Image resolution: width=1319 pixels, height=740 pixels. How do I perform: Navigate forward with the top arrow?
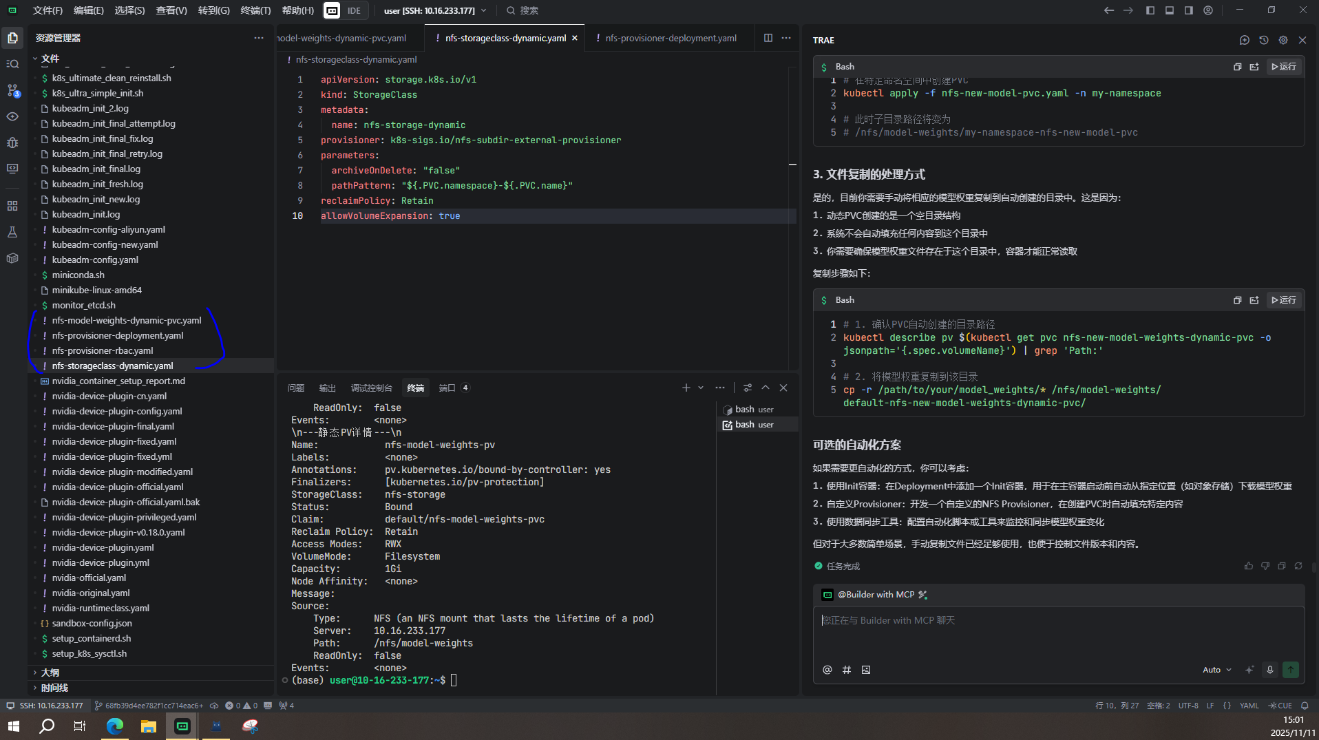click(1128, 10)
